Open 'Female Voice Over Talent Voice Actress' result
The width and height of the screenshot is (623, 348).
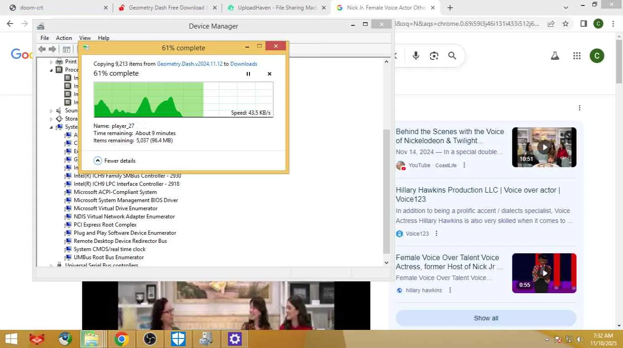pos(449,262)
